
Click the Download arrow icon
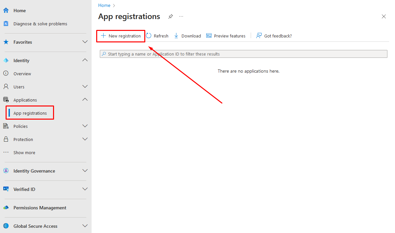176,36
